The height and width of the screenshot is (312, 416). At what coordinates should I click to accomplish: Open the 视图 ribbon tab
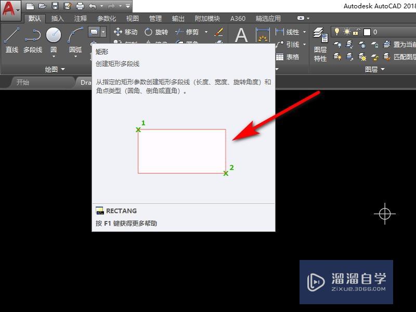click(x=132, y=18)
